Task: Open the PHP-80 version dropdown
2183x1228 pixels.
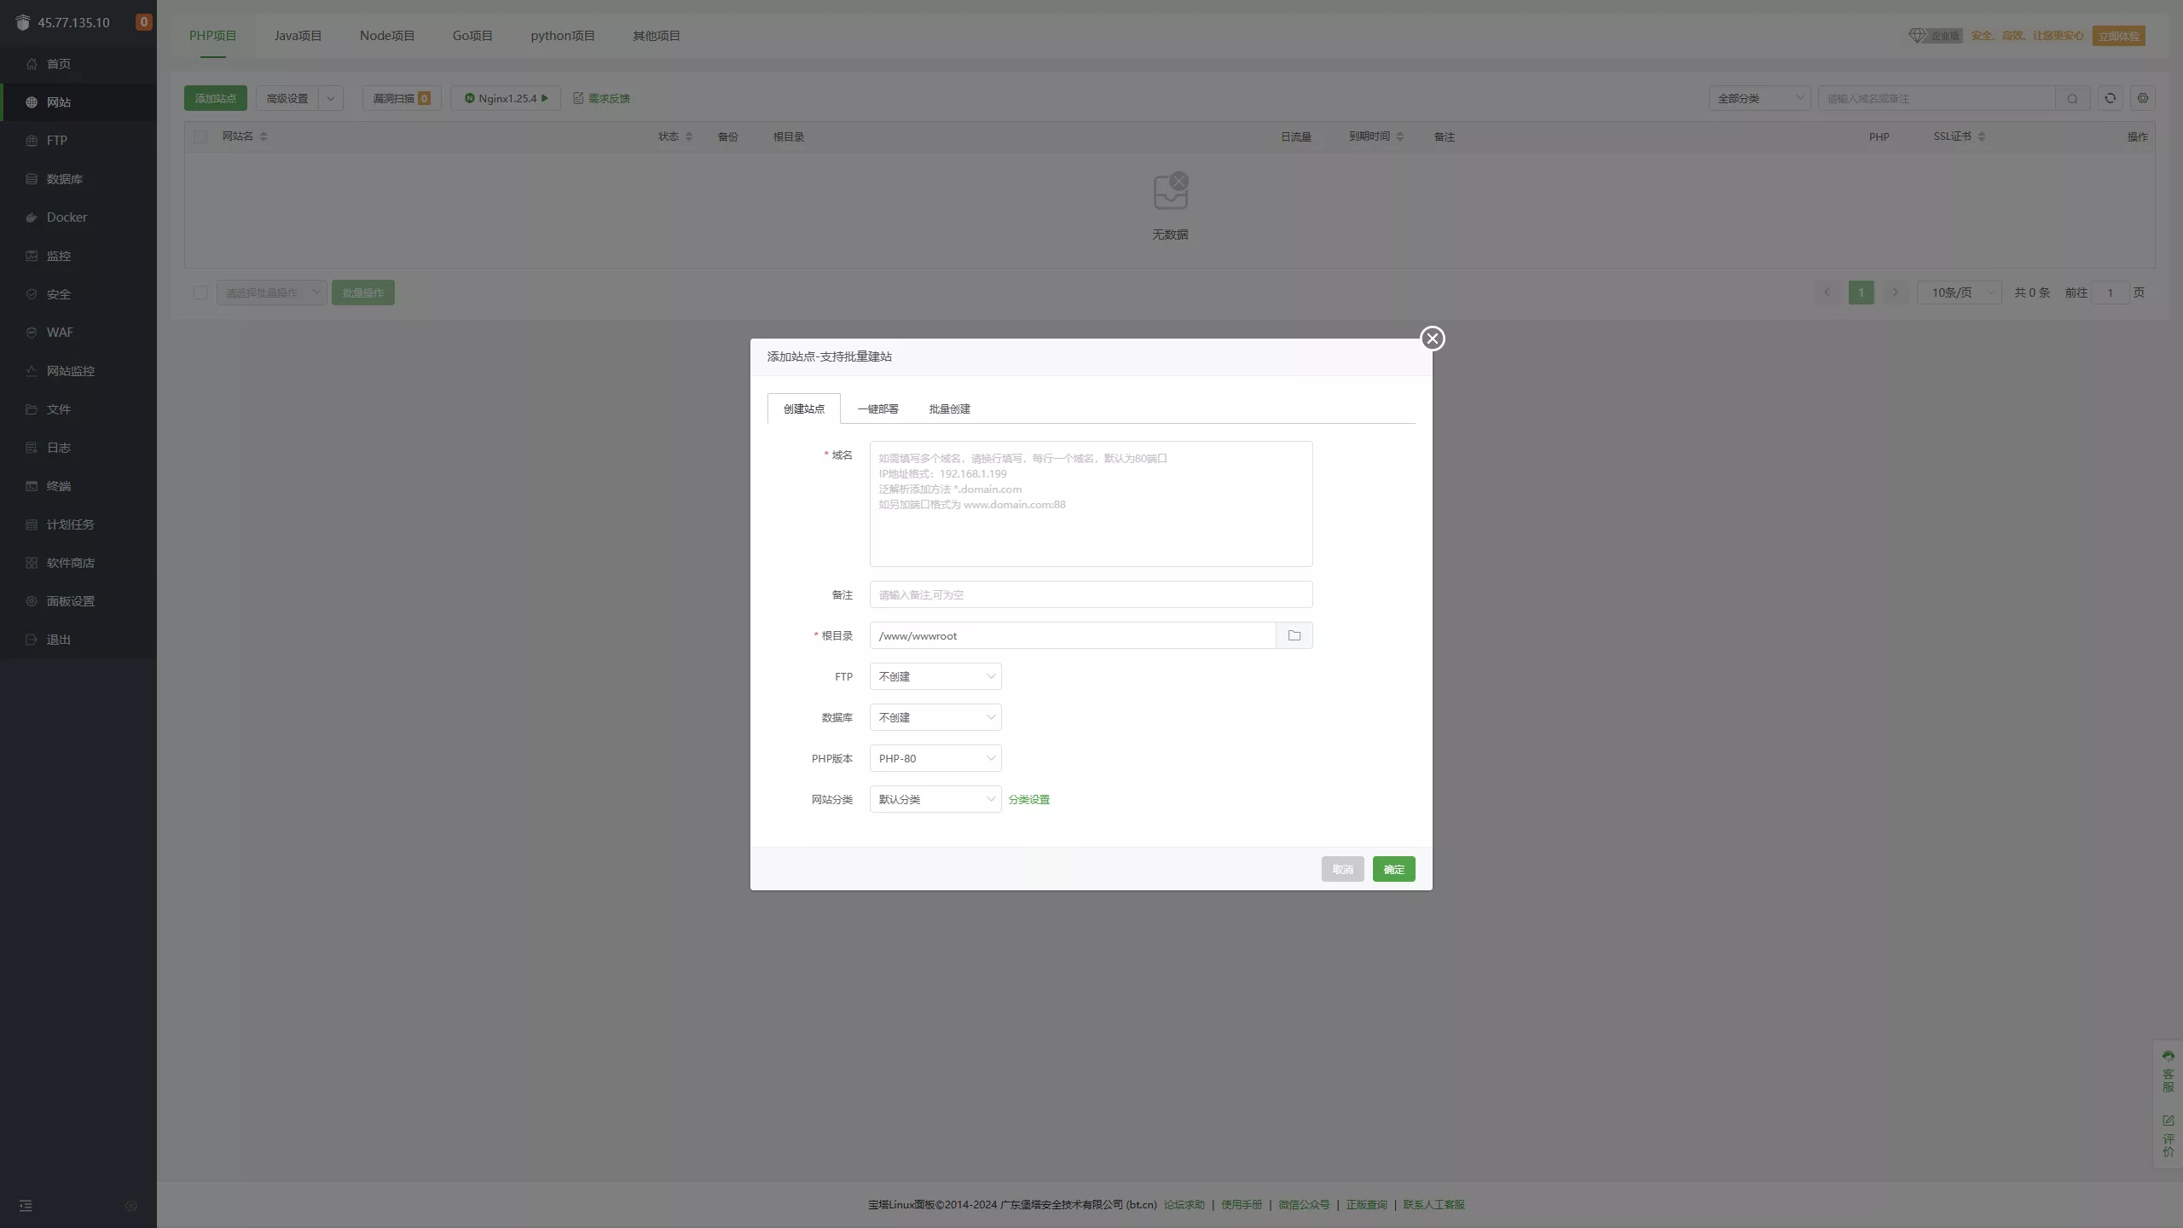Action: pyautogui.click(x=935, y=757)
